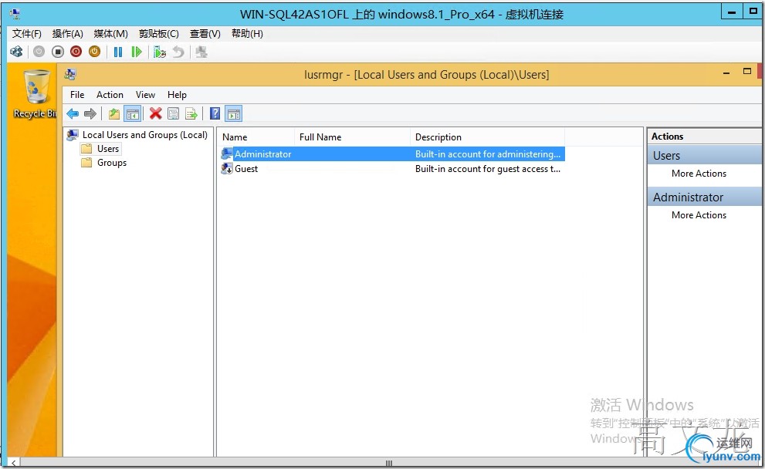765x469 pixels.
Task: Select the Administrator user name
Action: click(x=263, y=154)
